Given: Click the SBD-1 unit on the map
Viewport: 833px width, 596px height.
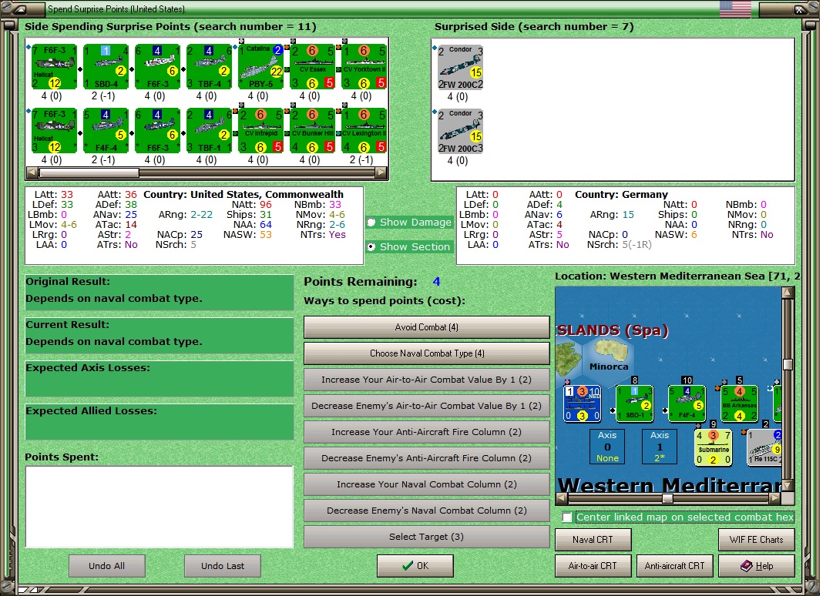Looking at the screenshot, I should [x=635, y=404].
